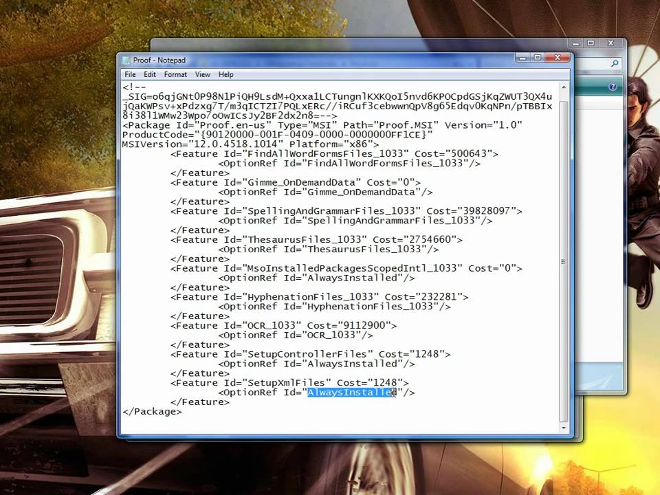This screenshot has height=495, width=660.
Task: Click the text MSIVersion="12.0.4518.1014"
Action: 202,144
